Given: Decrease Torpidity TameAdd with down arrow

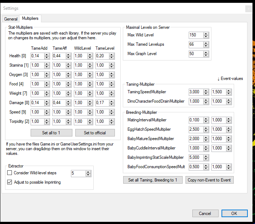Looking at the screenshot, I should coord(47,123).
